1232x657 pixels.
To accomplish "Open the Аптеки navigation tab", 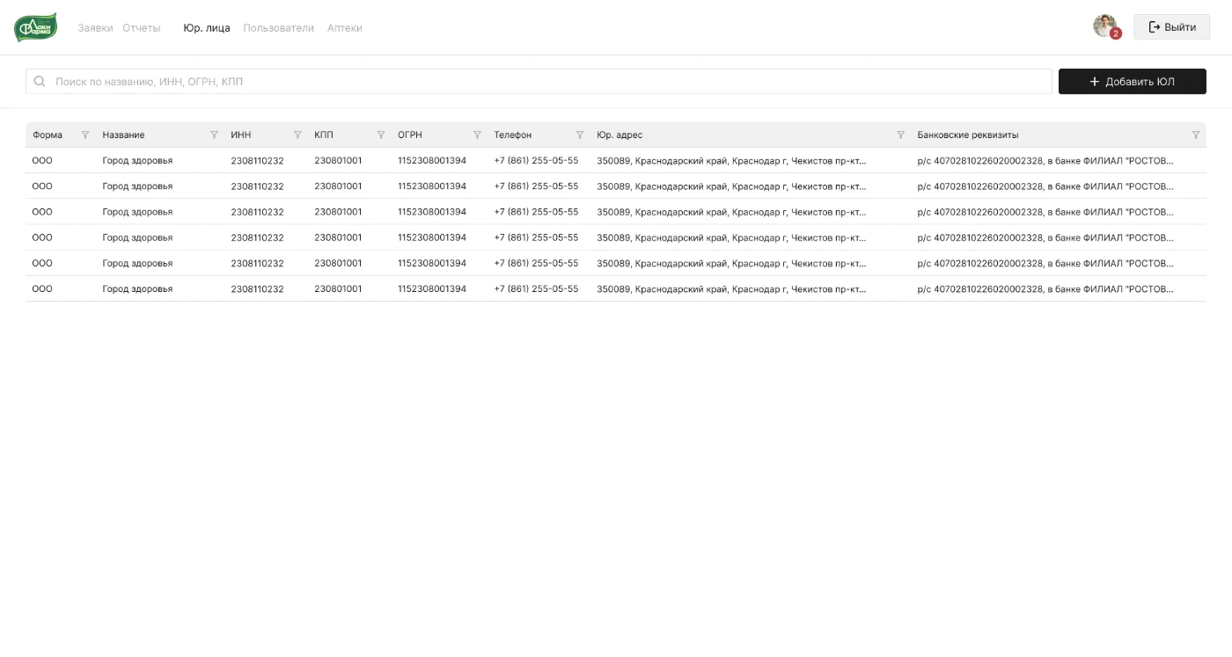I will click(x=344, y=28).
